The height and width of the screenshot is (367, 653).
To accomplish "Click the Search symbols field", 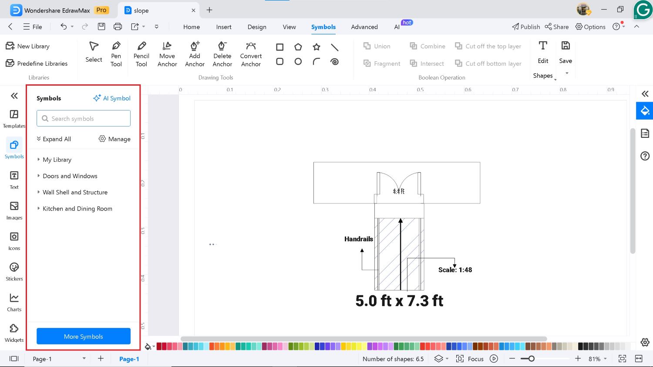I will point(84,118).
